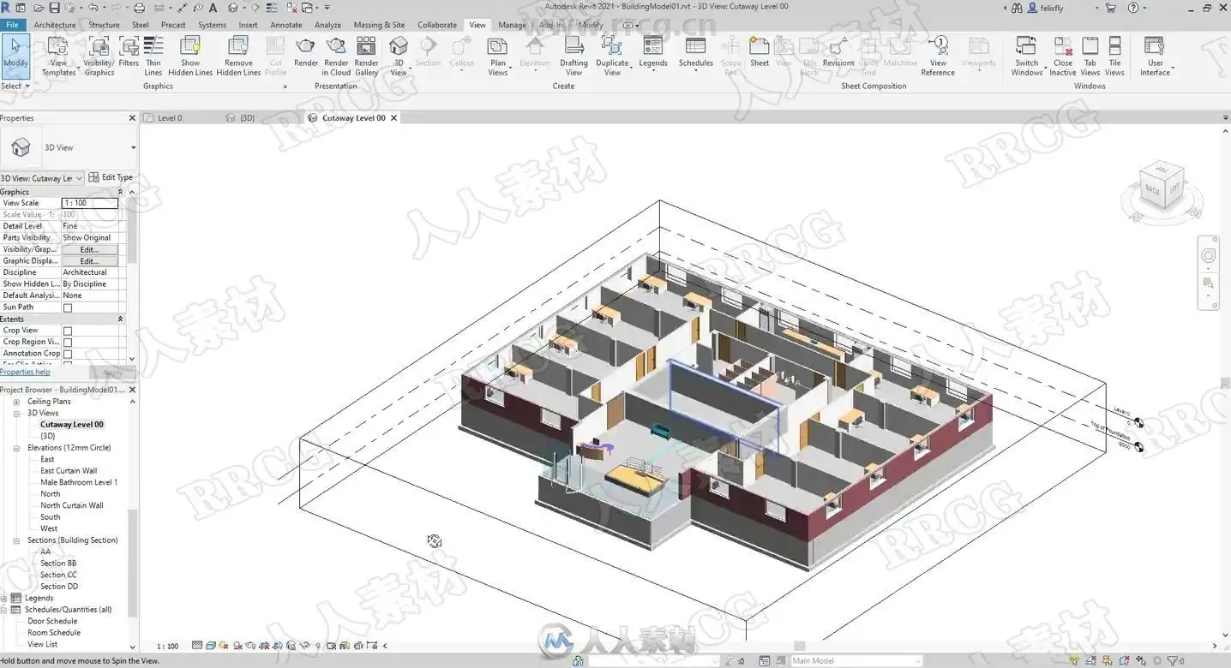Tick the Annotation Crop checkbox

click(68, 354)
